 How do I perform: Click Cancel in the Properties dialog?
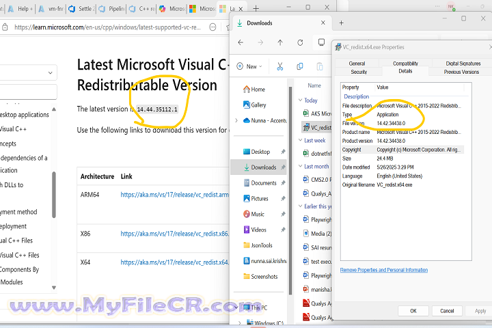coord(447,311)
